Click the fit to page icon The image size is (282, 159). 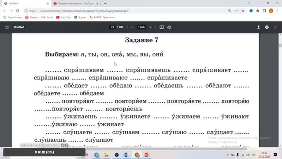tap(162, 27)
